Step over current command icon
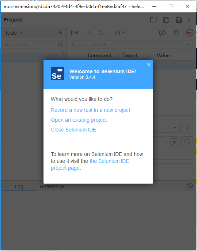 point(102,33)
